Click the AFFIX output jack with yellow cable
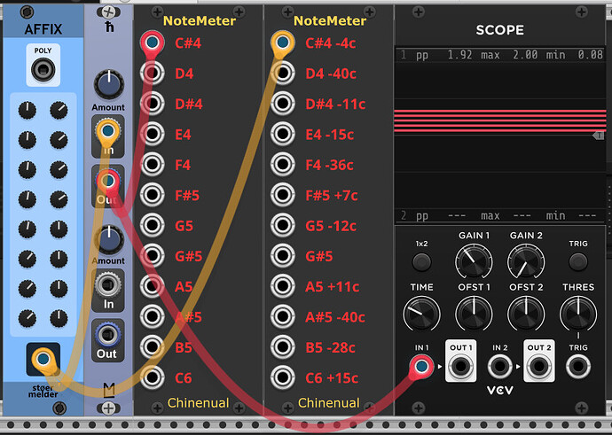The image size is (612, 435). pyautogui.click(x=43, y=359)
